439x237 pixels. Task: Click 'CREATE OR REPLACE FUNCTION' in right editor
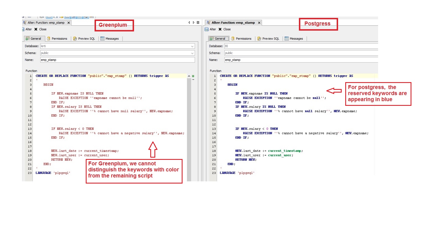coord(245,76)
